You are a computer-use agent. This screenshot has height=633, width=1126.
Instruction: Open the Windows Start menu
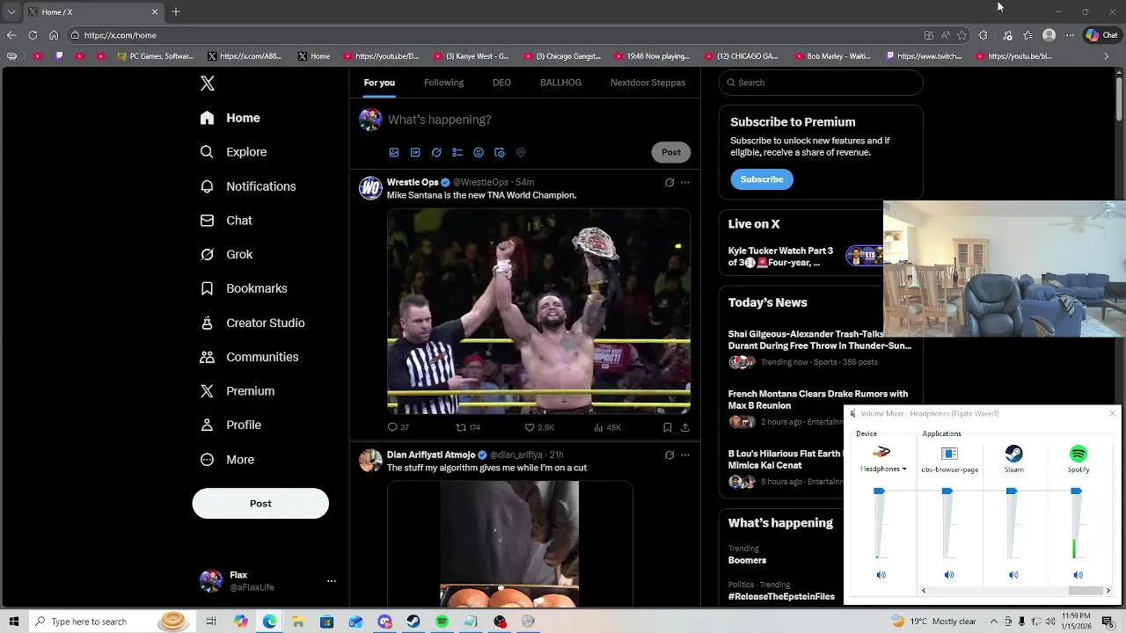[x=14, y=622]
